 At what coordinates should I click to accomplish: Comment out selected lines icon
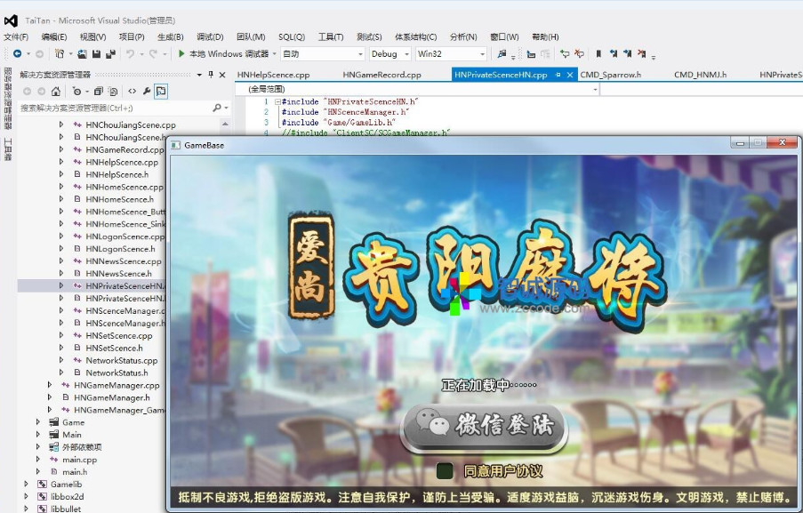(x=565, y=53)
